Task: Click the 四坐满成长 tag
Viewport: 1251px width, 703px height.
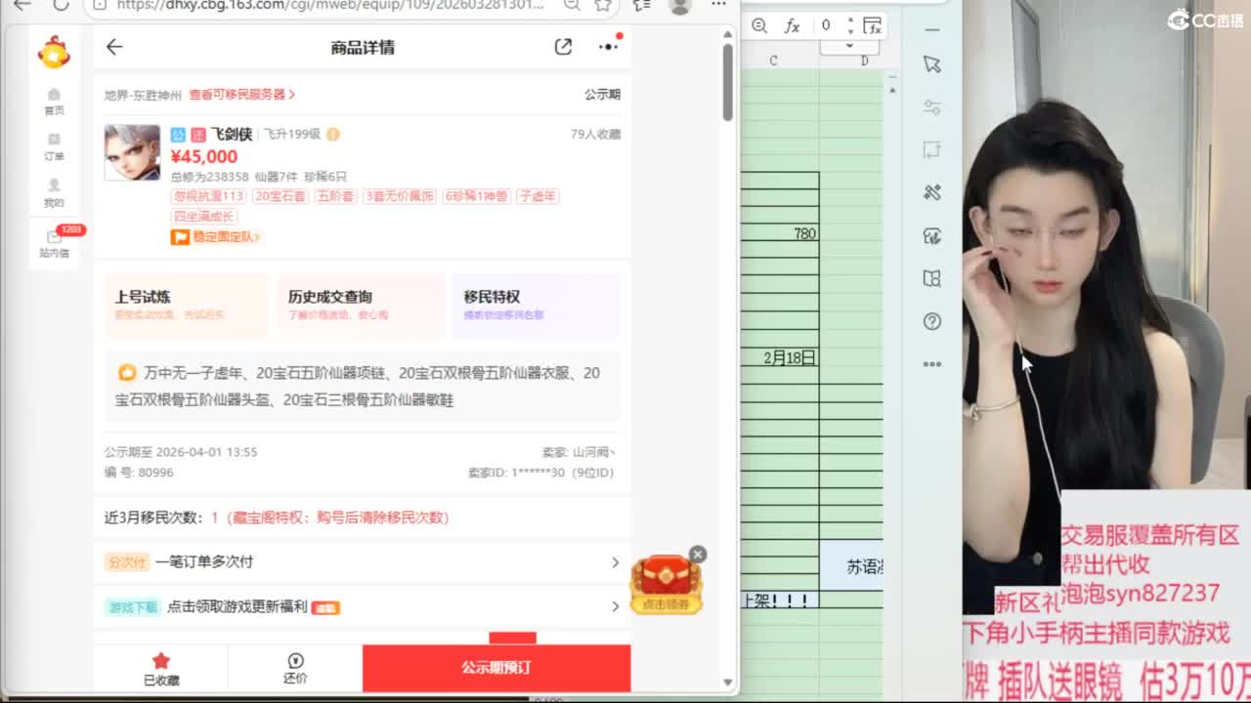Action: pyautogui.click(x=203, y=216)
